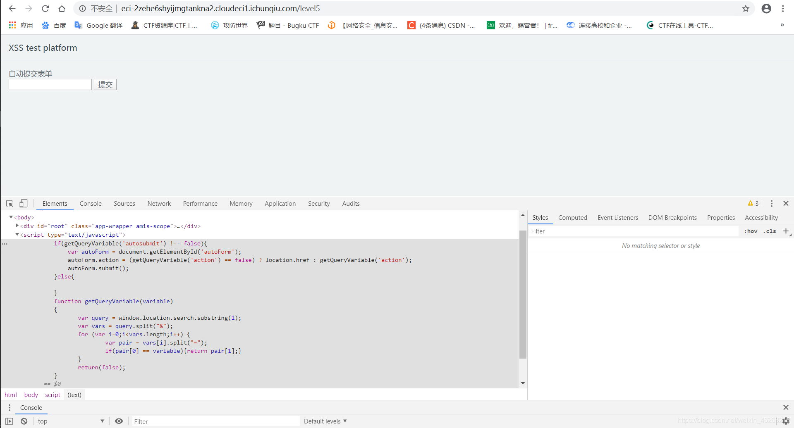
Task: Open the Chrome profile account menu
Action: pyautogui.click(x=766, y=9)
